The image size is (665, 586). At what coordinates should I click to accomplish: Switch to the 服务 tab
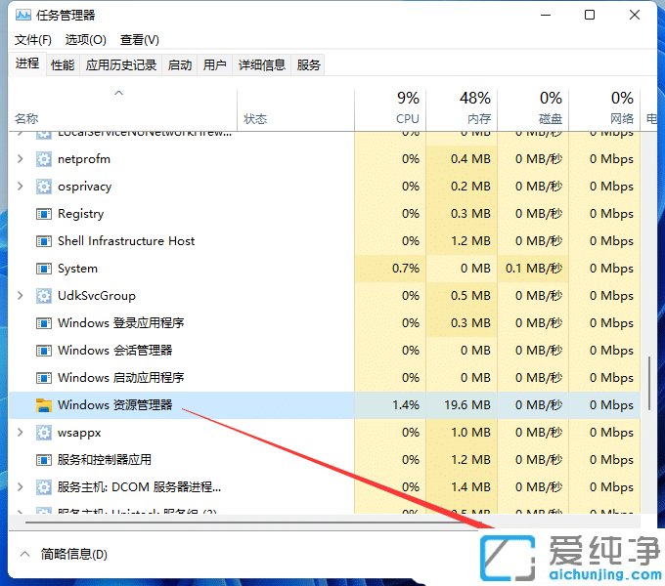(x=308, y=65)
